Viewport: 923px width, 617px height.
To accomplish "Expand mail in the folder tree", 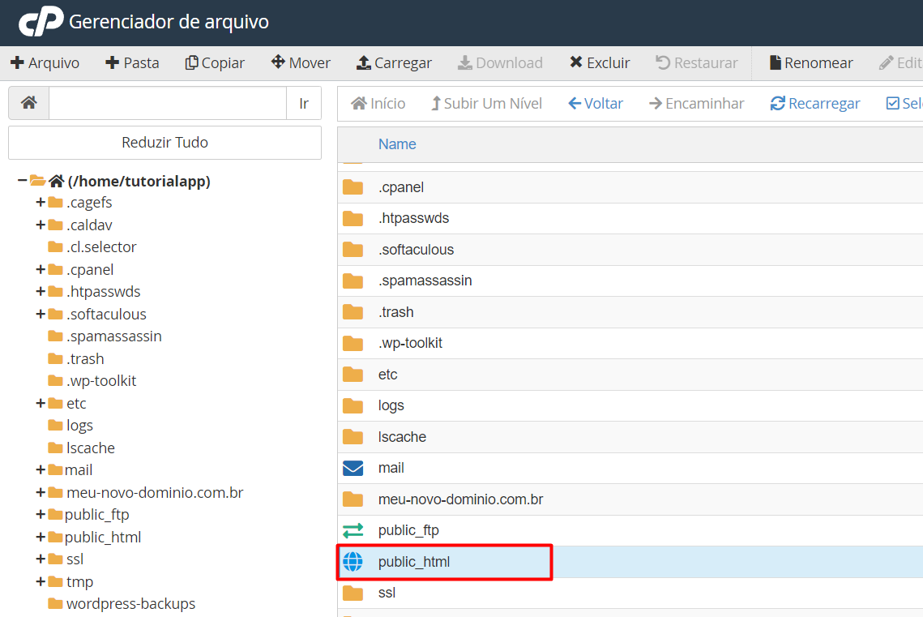I will point(41,469).
